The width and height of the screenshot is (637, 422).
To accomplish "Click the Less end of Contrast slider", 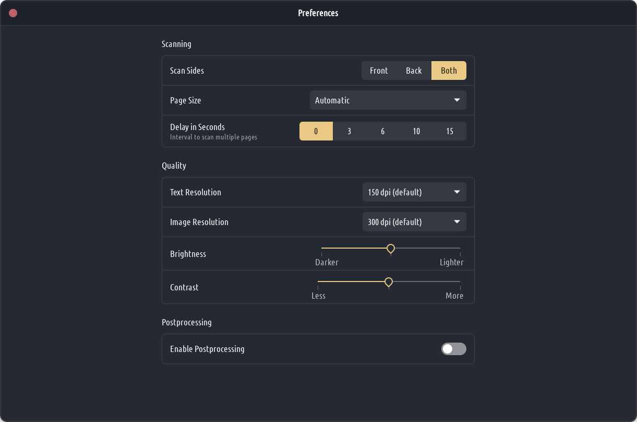I will (319, 282).
